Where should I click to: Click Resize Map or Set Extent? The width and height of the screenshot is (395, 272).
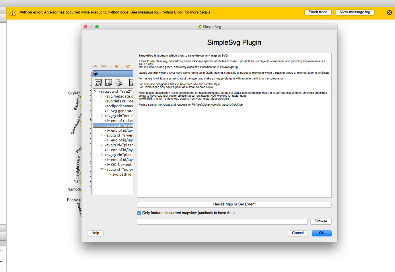pos(234,205)
